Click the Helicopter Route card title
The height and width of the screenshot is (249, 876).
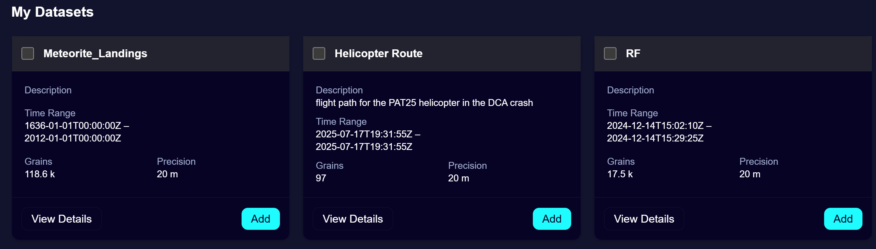378,53
